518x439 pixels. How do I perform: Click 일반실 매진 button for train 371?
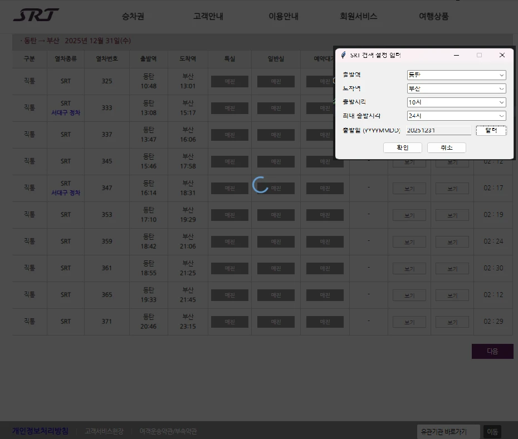point(276,322)
